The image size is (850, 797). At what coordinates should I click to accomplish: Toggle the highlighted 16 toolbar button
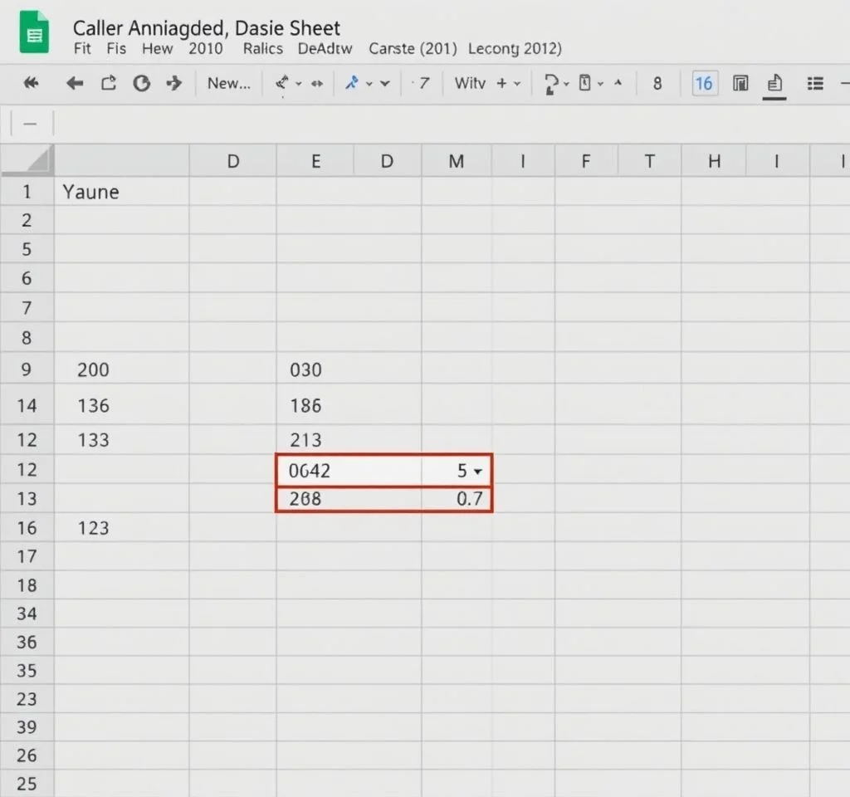point(704,83)
